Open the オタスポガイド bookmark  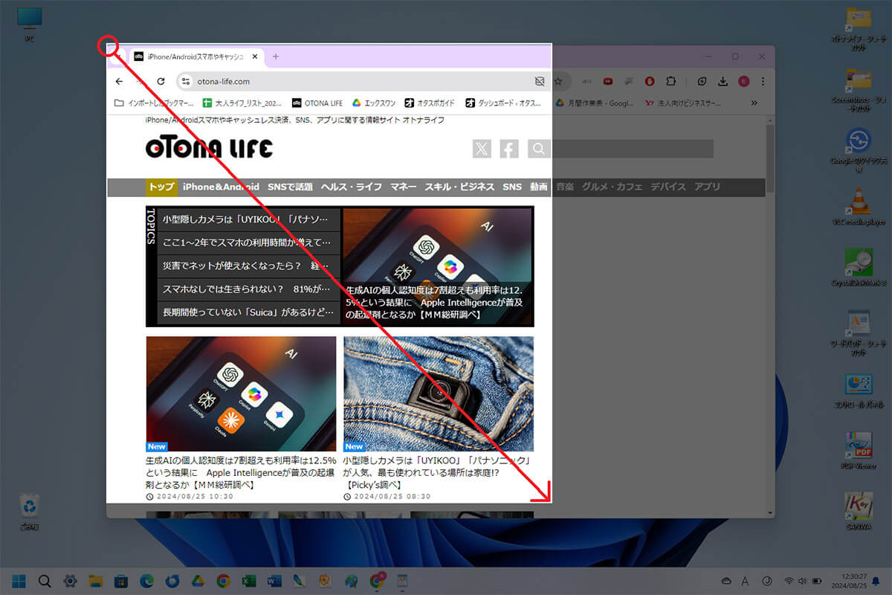tap(430, 103)
